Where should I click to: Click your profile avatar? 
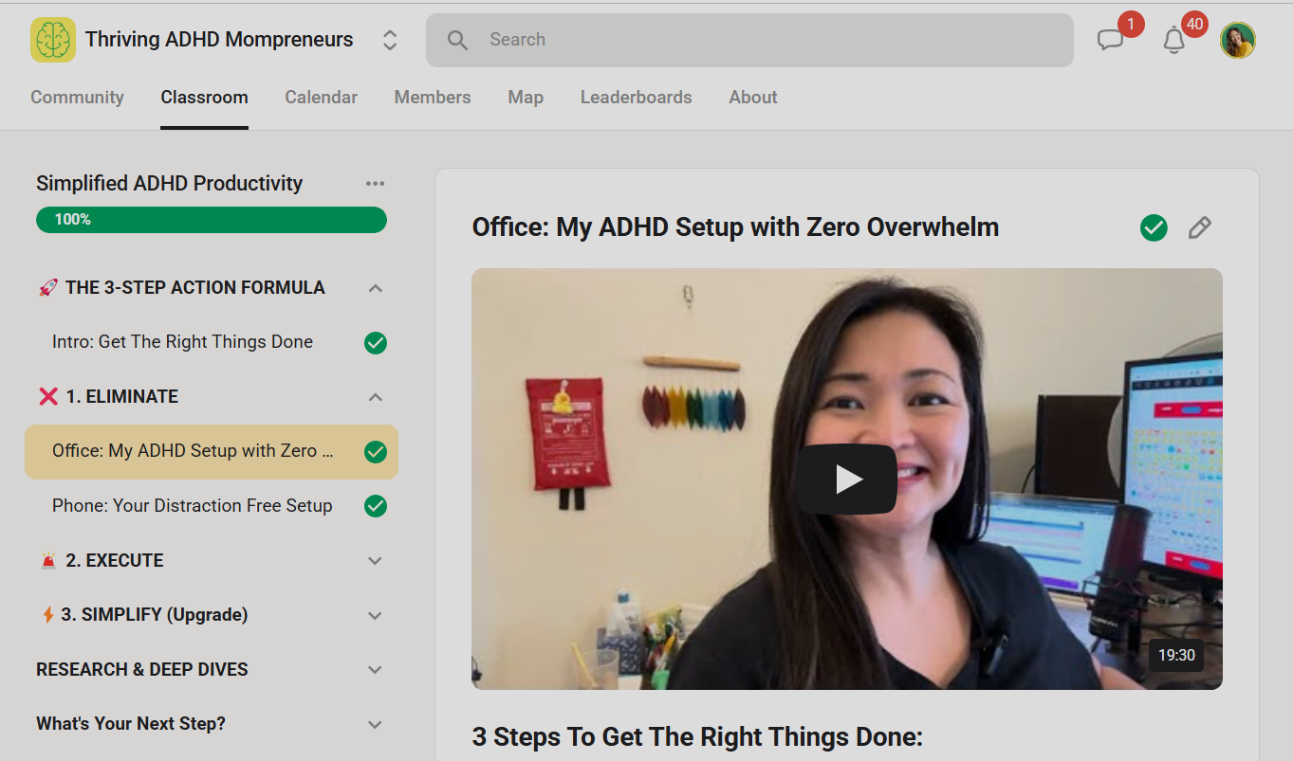tap(1238, 40)
